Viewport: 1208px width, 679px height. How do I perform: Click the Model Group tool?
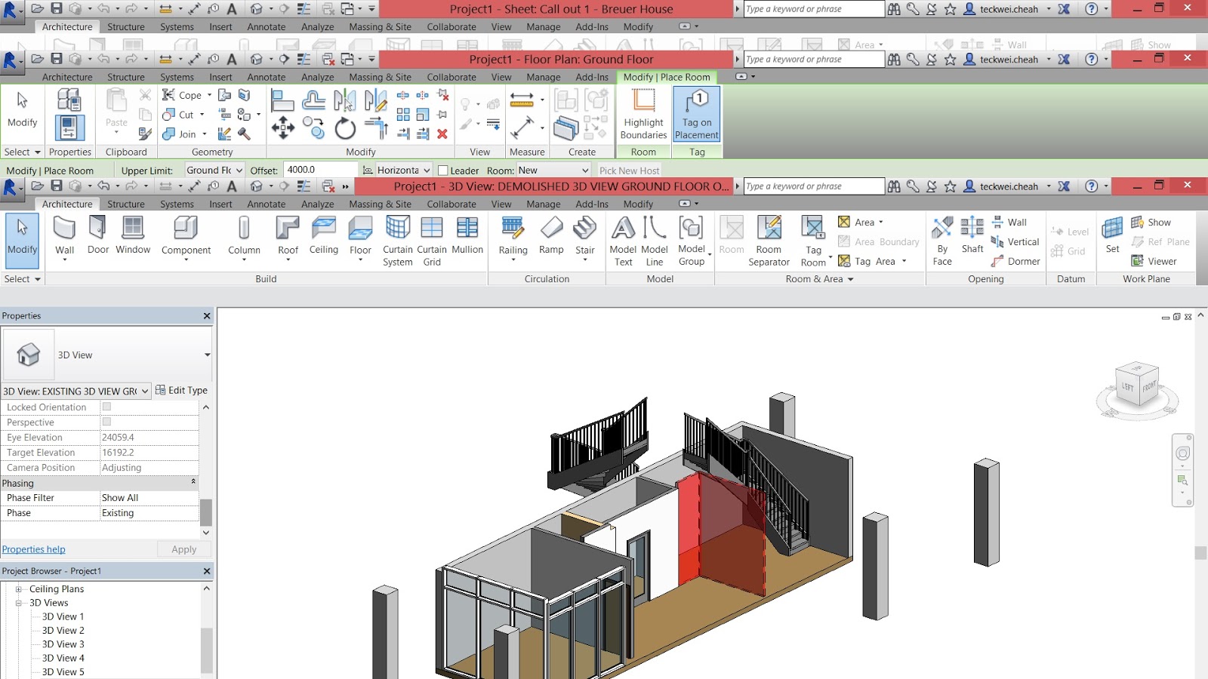coord(692,241)
